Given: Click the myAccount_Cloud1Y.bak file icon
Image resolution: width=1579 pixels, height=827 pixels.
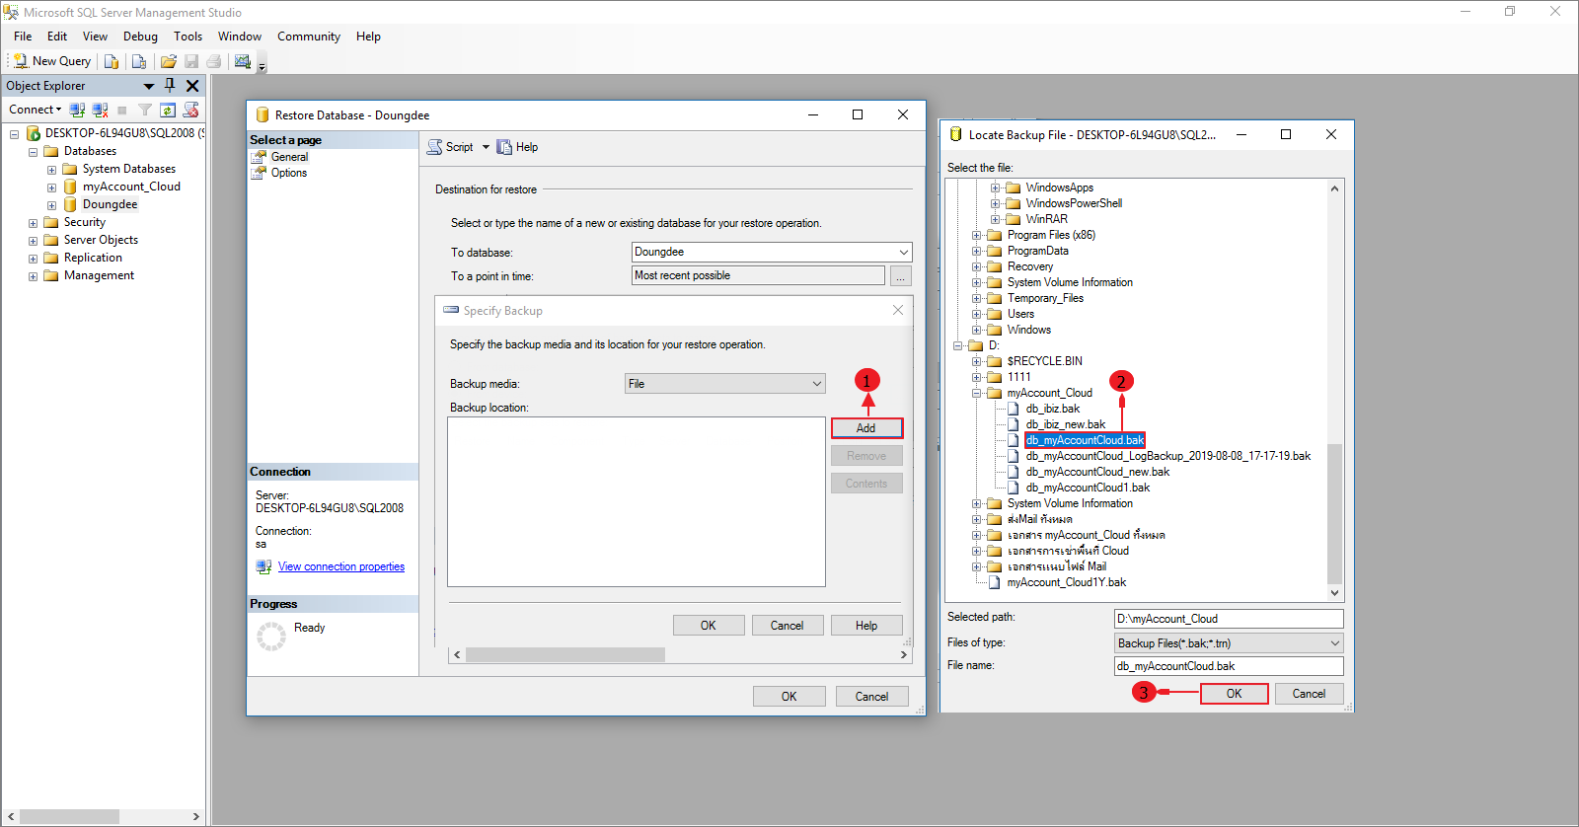Looking at the screenshot, I should pos(995,582).
